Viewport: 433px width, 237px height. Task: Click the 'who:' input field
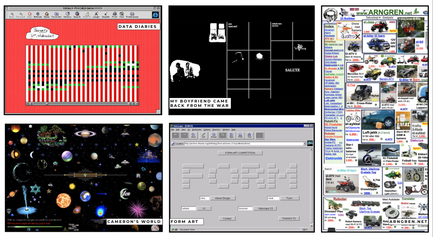[x=205, y=198]
